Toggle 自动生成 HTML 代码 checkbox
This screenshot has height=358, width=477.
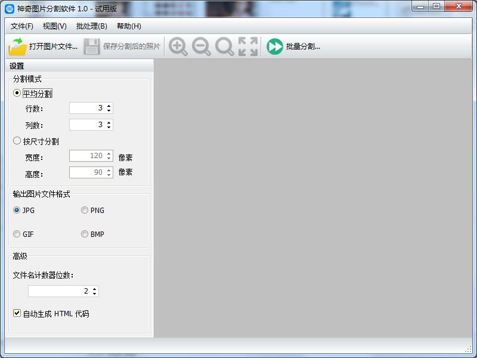tap(17, 313)
